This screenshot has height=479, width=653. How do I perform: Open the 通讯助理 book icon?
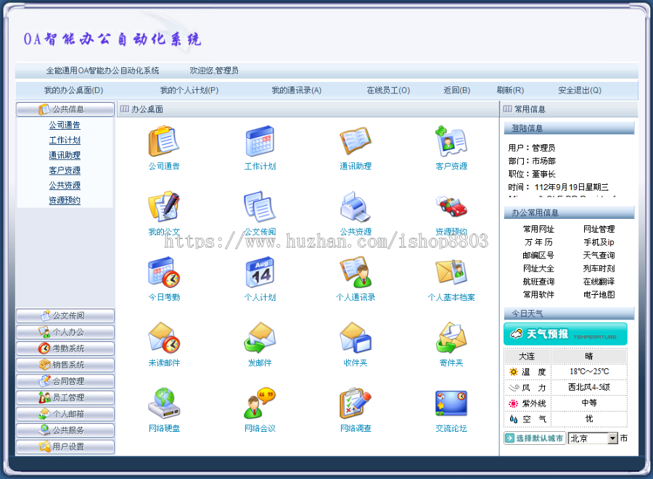(x=356, y=142)
